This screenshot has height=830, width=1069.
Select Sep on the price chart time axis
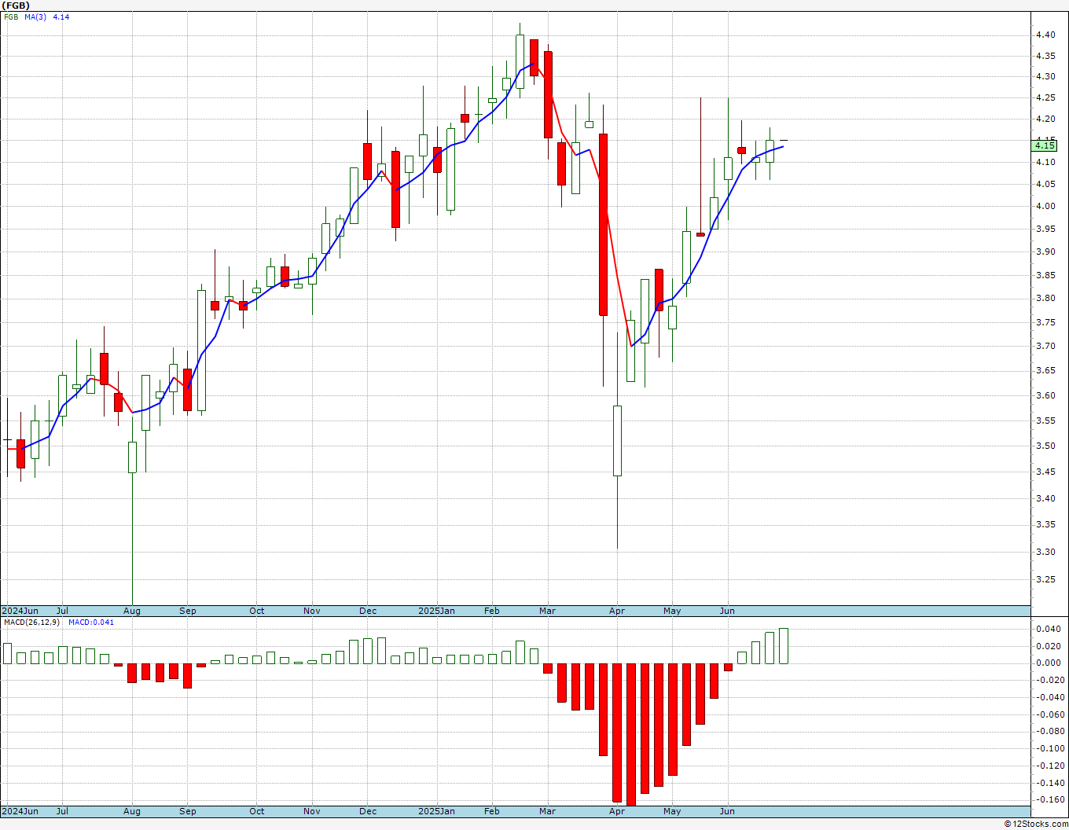coord(188,611)
